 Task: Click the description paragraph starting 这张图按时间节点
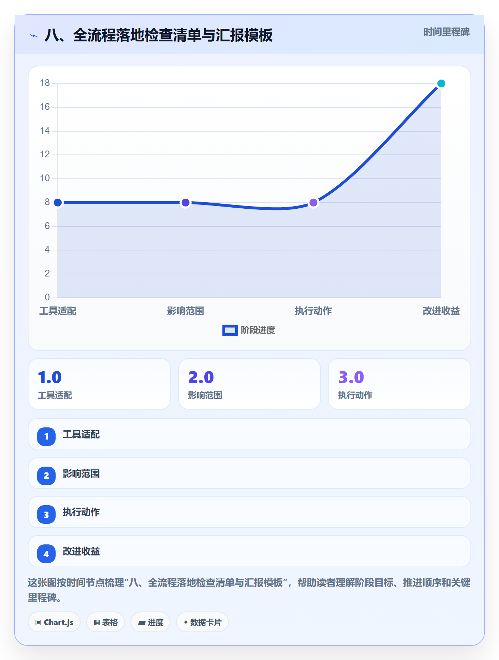249,590
